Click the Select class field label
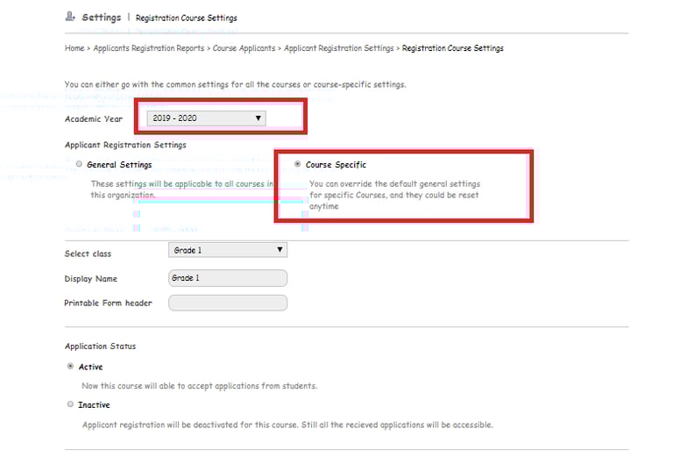Viewport: 673px width, 457px height. 88,254
